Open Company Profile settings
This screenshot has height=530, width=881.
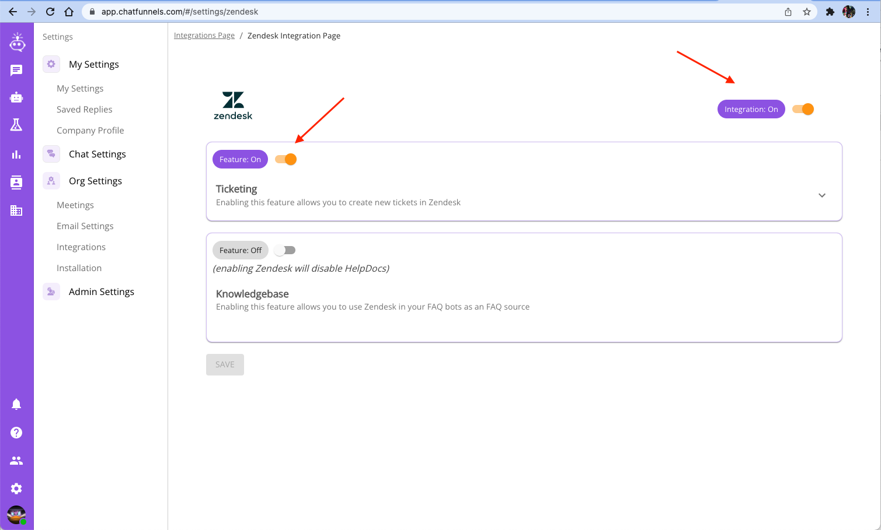tap(90, 131)
